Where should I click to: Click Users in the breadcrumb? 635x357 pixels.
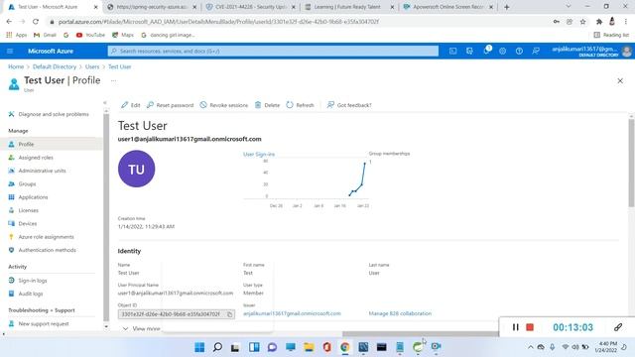coord(92,66)
